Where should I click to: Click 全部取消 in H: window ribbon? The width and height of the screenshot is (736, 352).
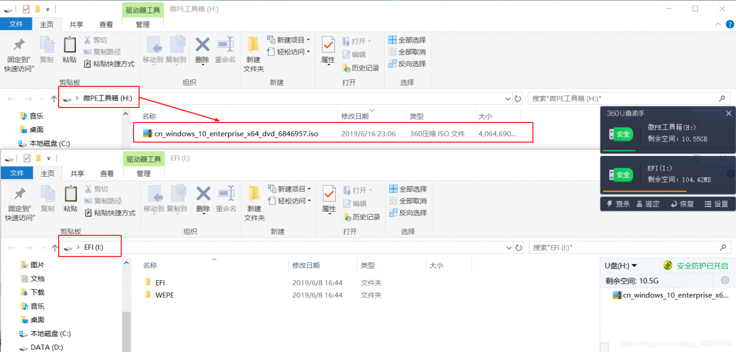[x=407, y=52]
